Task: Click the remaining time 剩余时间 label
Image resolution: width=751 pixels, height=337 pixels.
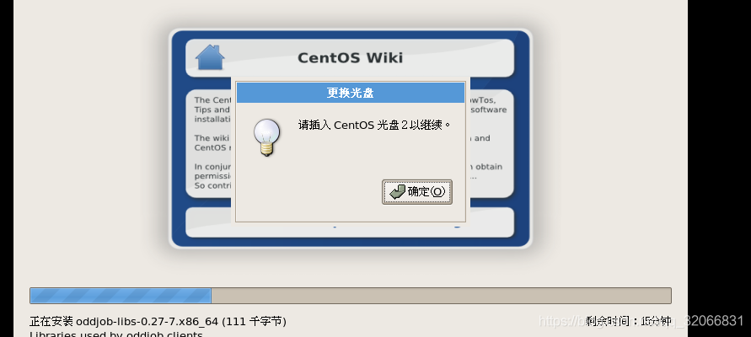Action: [x=628, y=321]
